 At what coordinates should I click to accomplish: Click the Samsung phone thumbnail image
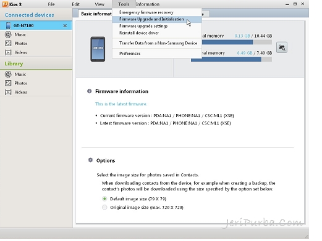[x=98, y=49]
